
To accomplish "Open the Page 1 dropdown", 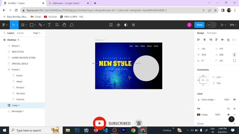I will pyautogui.click(x=37, y=33).
